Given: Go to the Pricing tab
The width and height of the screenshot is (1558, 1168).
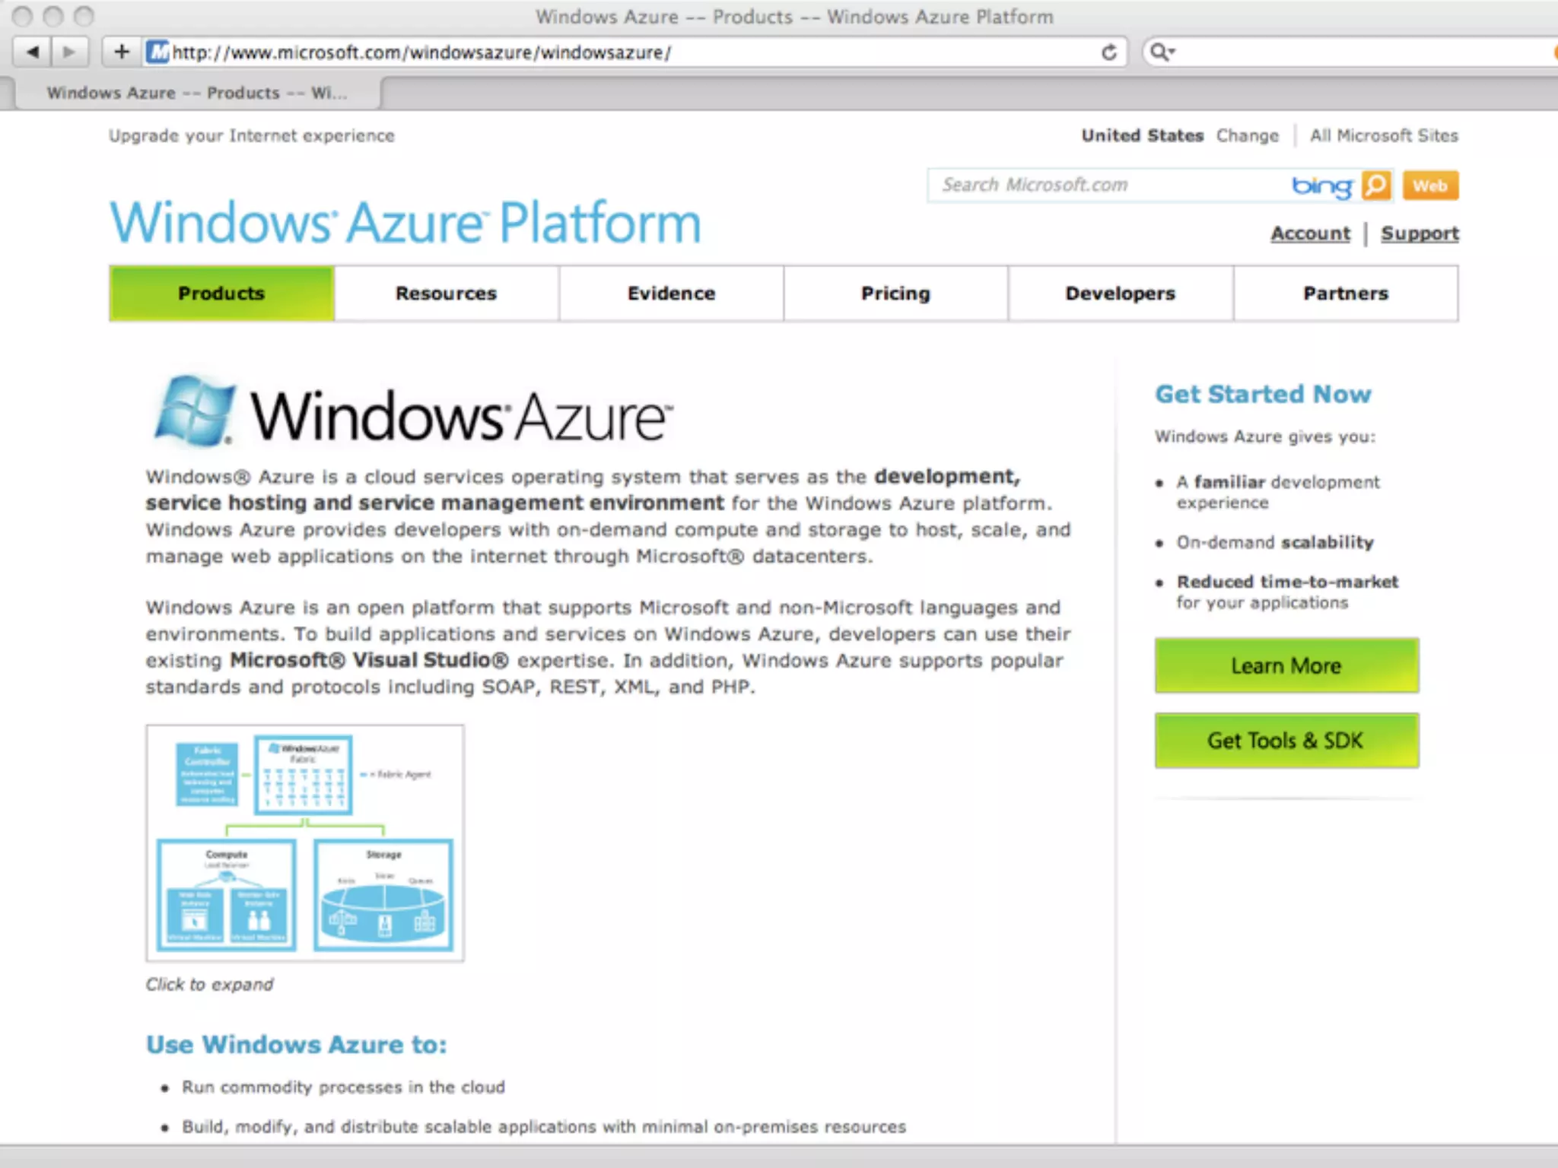Looking at the screenshot, I should pyautogui.click(x=895, y=294).
